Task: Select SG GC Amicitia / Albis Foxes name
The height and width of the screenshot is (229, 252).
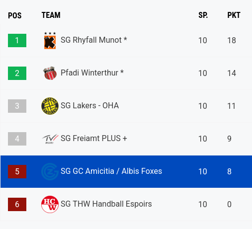Action: 111,171
